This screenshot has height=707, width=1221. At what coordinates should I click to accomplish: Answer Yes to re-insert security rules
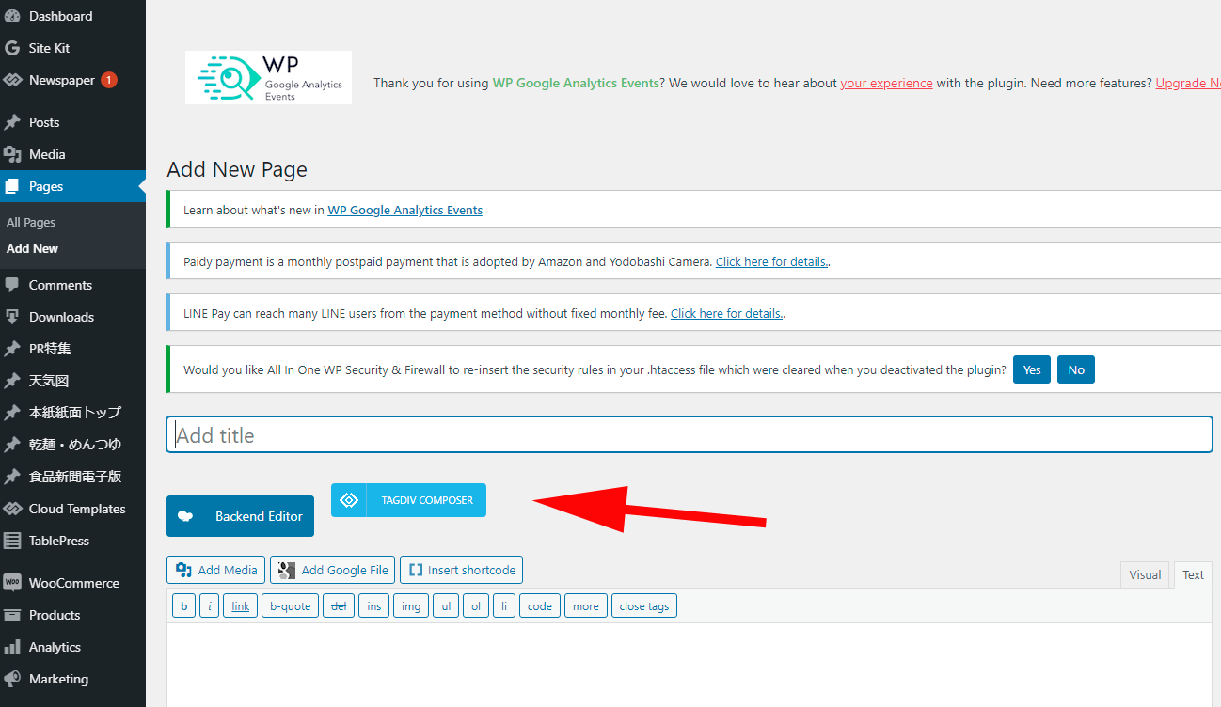1032,369
